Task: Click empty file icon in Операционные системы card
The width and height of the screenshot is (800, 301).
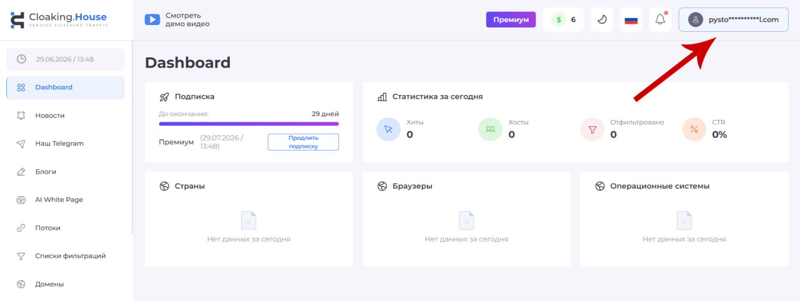Action: tap(684, 220)
